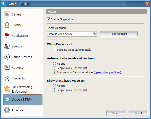Select the Video (BETA) section
151x119 pixels.
point(23,100)
